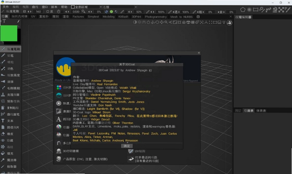Open the 窗口 menu

[x=45, y=7]
